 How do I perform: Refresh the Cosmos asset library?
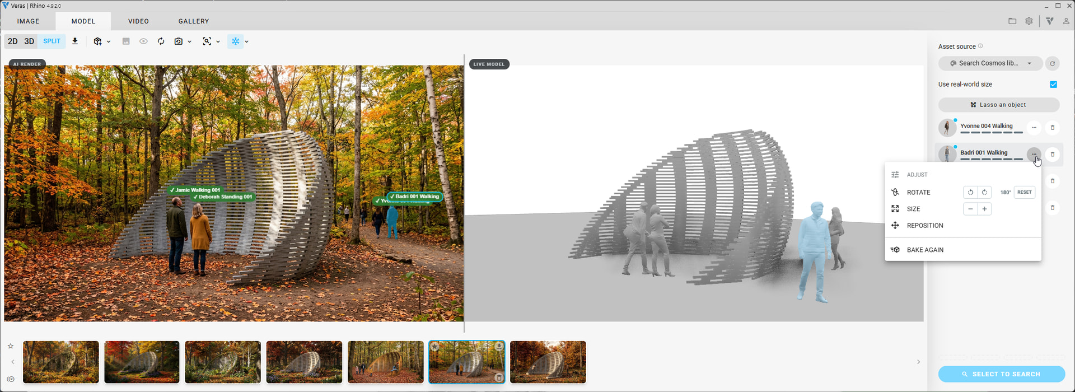click(x=1053, y=63)
